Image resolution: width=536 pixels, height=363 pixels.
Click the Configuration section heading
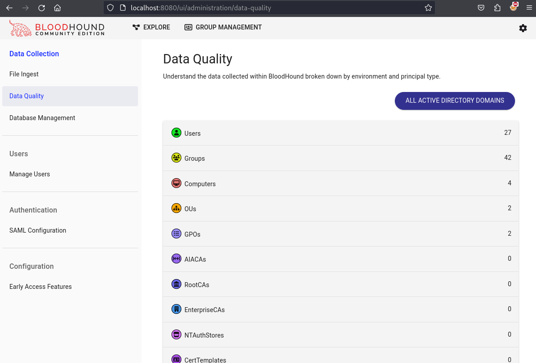click(31, 266)
